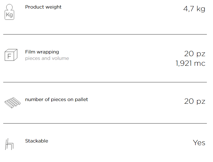Click the pallet 20 pz value
The width and height of the screenshot is (213, 162).
coord(195,101)
